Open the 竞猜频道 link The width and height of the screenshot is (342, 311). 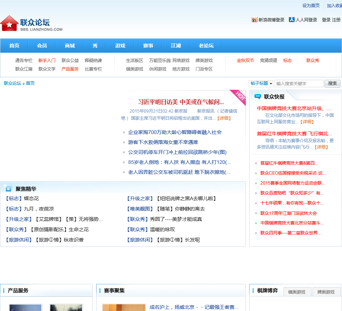click(269, 61)
